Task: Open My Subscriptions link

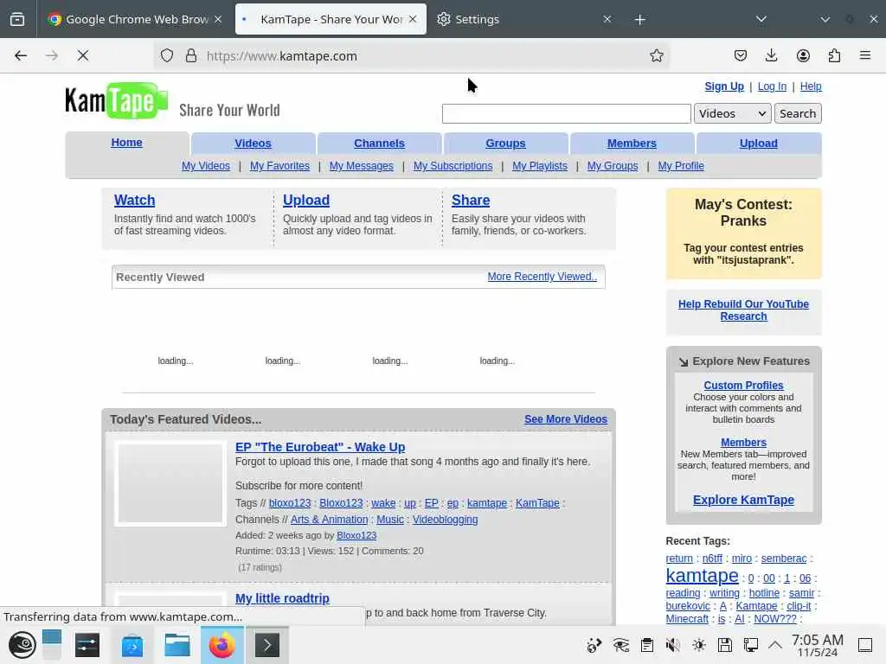Action: point(453,166)
